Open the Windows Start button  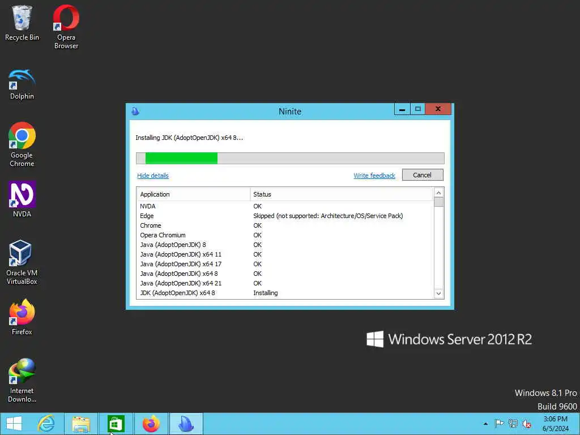(x=14, y=424)
